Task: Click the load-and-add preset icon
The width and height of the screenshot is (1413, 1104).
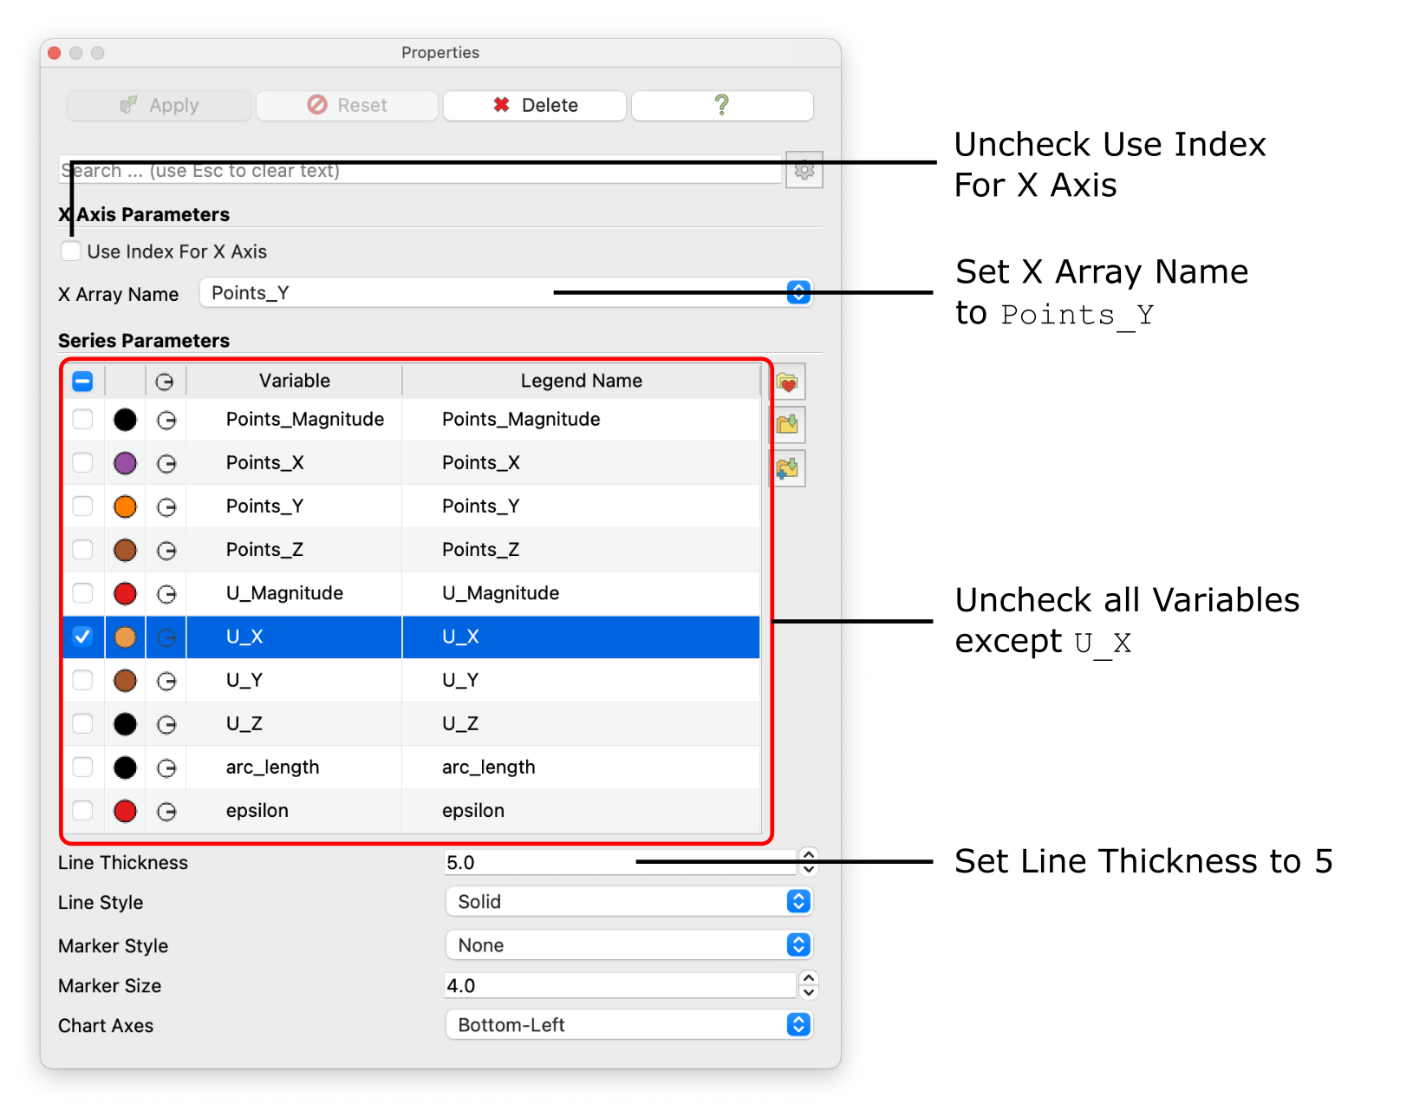Action: click(787, 468)
